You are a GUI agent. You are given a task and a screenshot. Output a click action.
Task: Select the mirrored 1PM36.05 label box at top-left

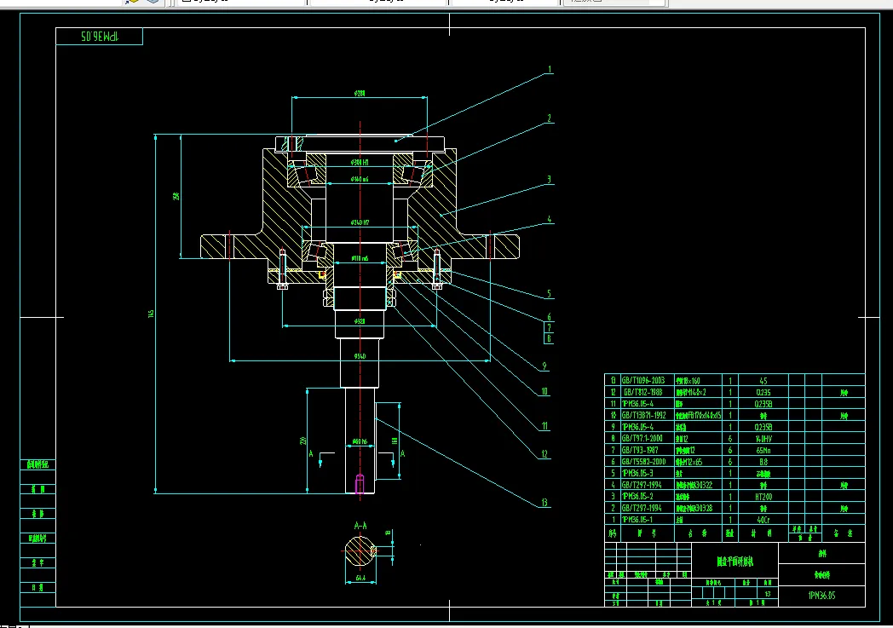tap(99, 37)
